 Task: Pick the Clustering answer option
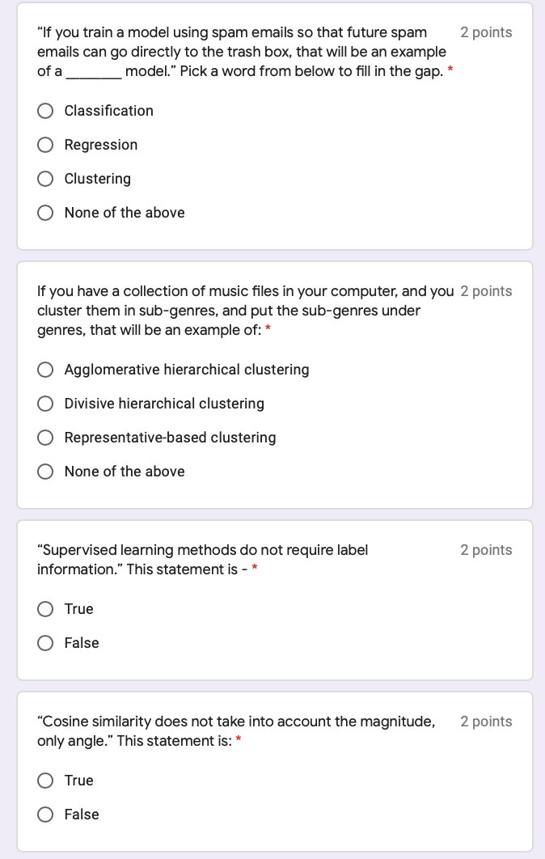click(46, 179)
